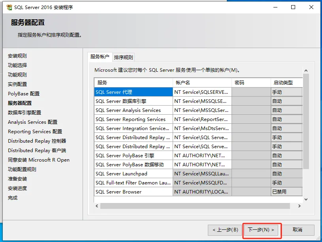Click the SQL Server installer title bar icon
The image size is (322, 242).
(9, 7)
